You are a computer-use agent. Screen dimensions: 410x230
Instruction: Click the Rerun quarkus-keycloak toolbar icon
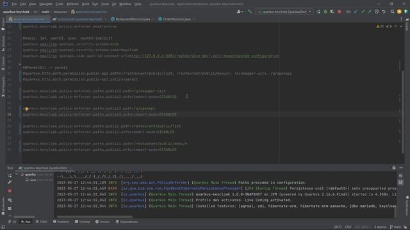318,11
